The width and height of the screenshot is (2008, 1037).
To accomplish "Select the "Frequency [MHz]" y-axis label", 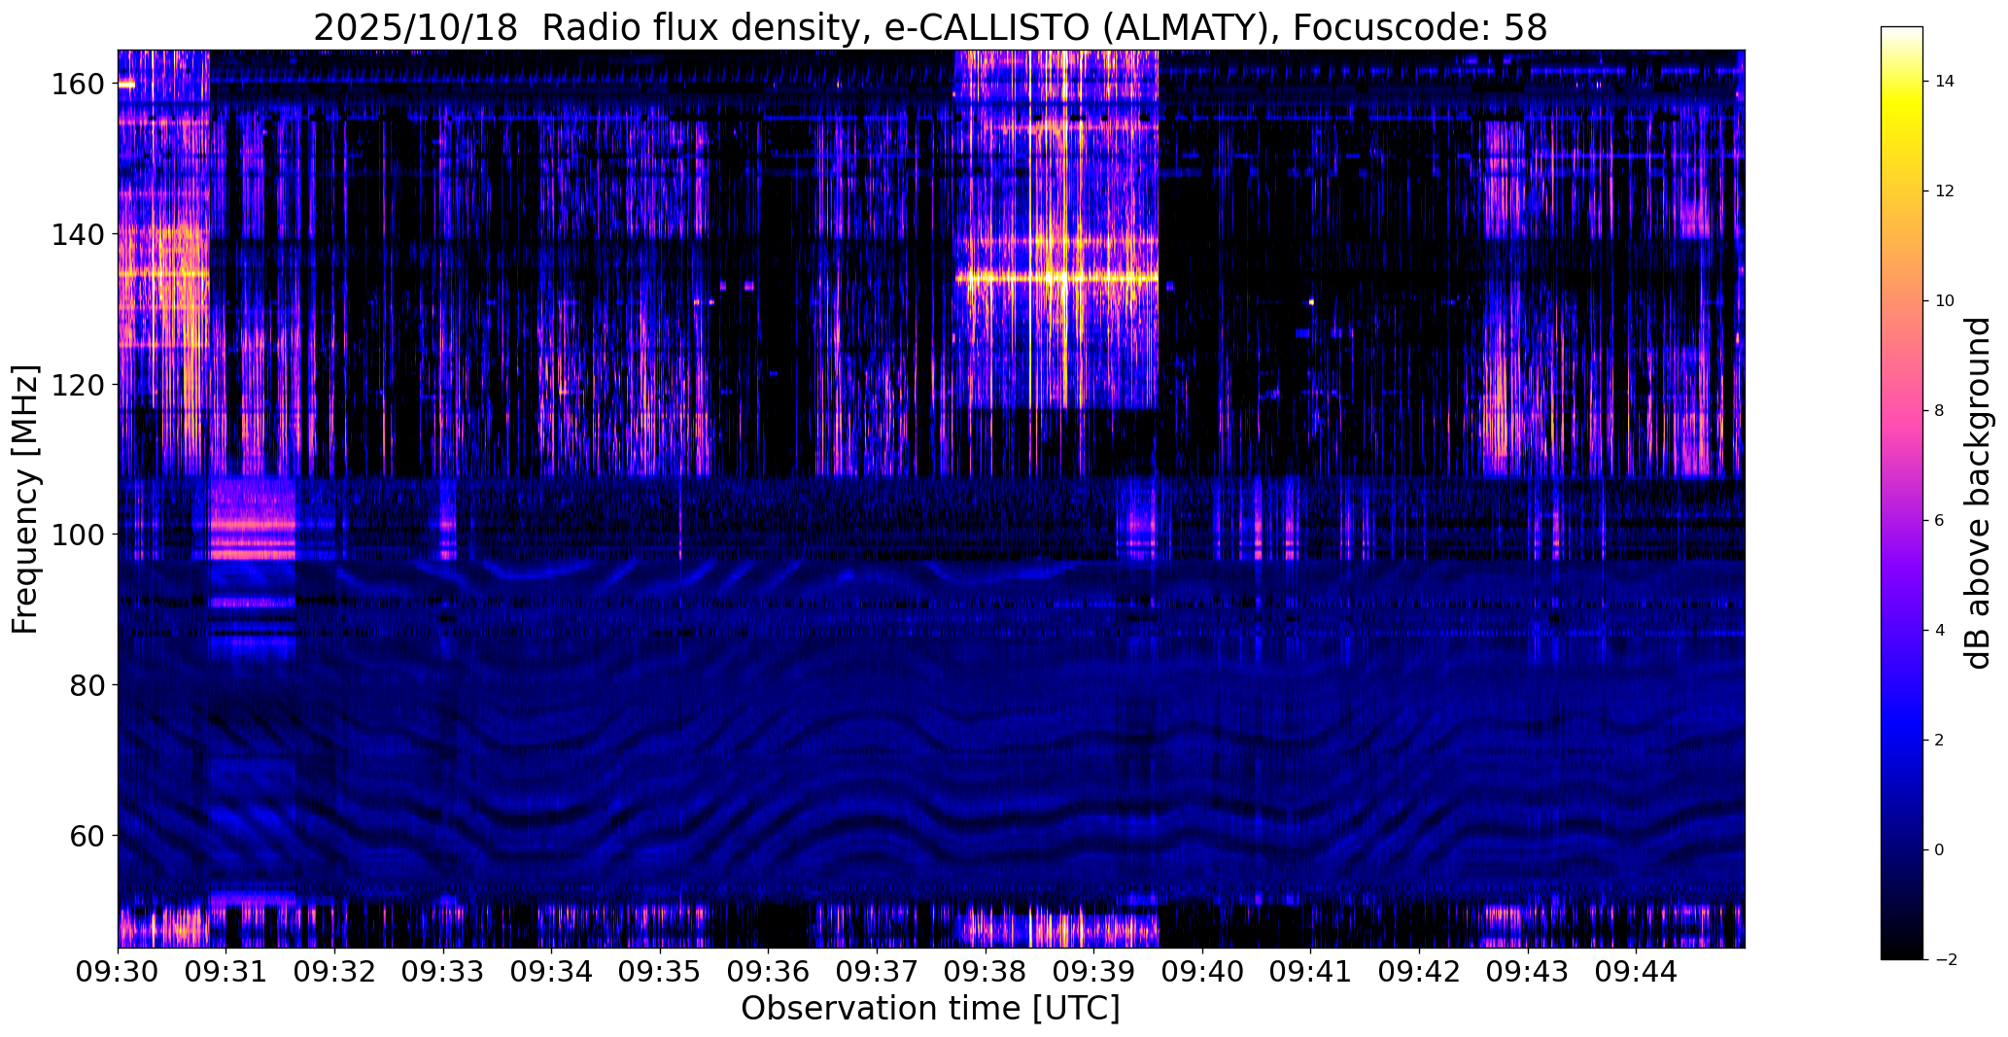I will pos(25,500).
